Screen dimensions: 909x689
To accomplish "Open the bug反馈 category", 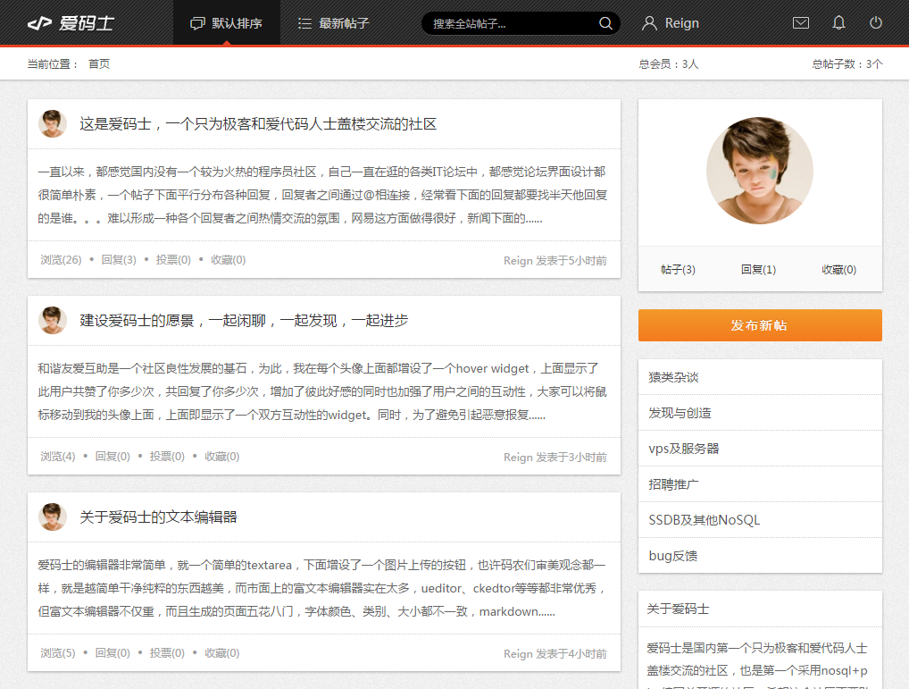I will click(x=672, y=556).
